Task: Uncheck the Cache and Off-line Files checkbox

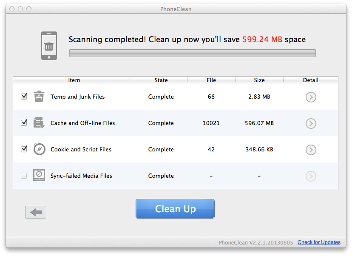Action: [x=24, y=123]
